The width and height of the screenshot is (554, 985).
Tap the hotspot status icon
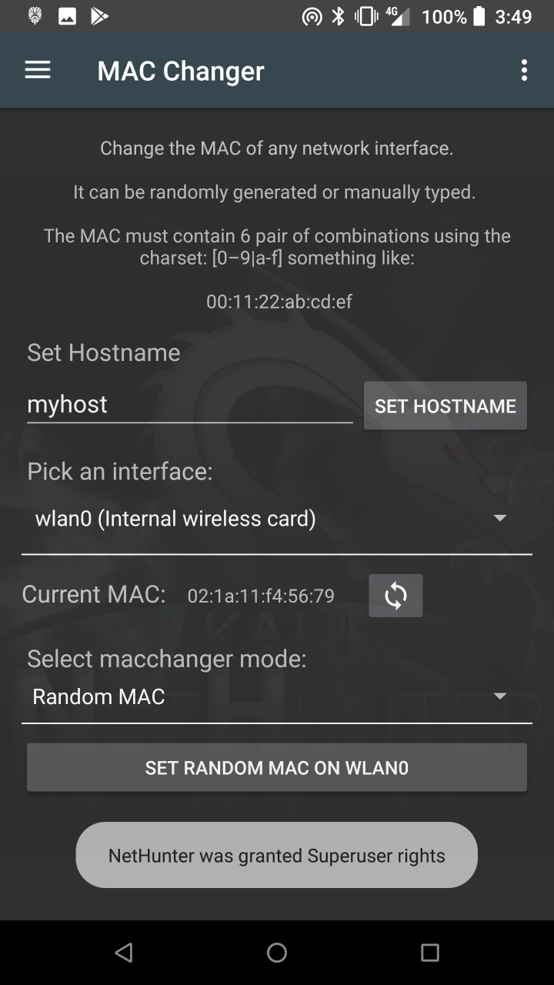pyautogui.click(x=312, y=16)
